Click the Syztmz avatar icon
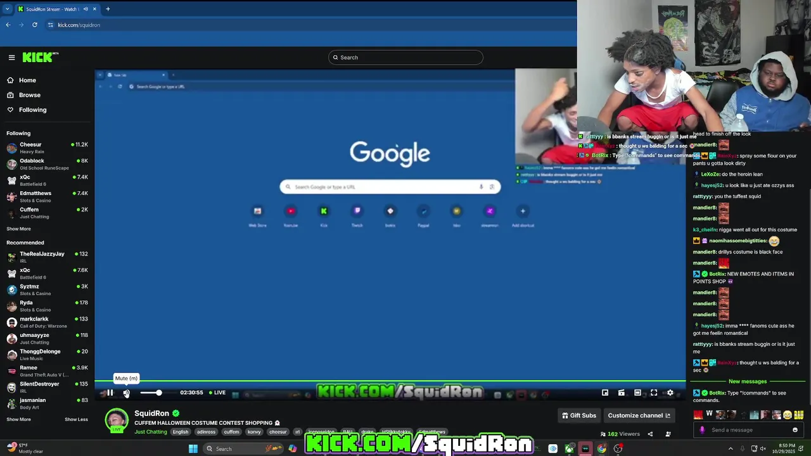Viewport: 811px width, 456px height. 11,290
